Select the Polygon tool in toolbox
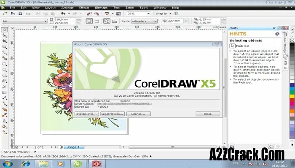The height and width of the screenshot is (168, 295). coord(4,75)
